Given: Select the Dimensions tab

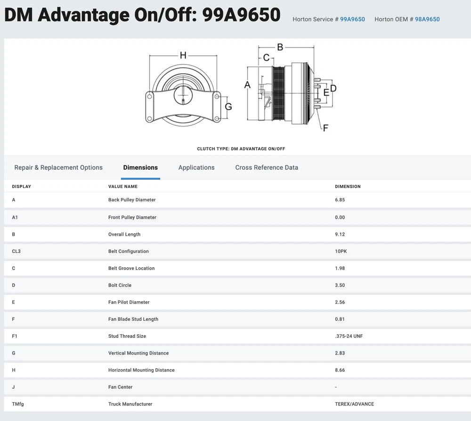Looking at the screenshot, I should [x=140, y=167].
